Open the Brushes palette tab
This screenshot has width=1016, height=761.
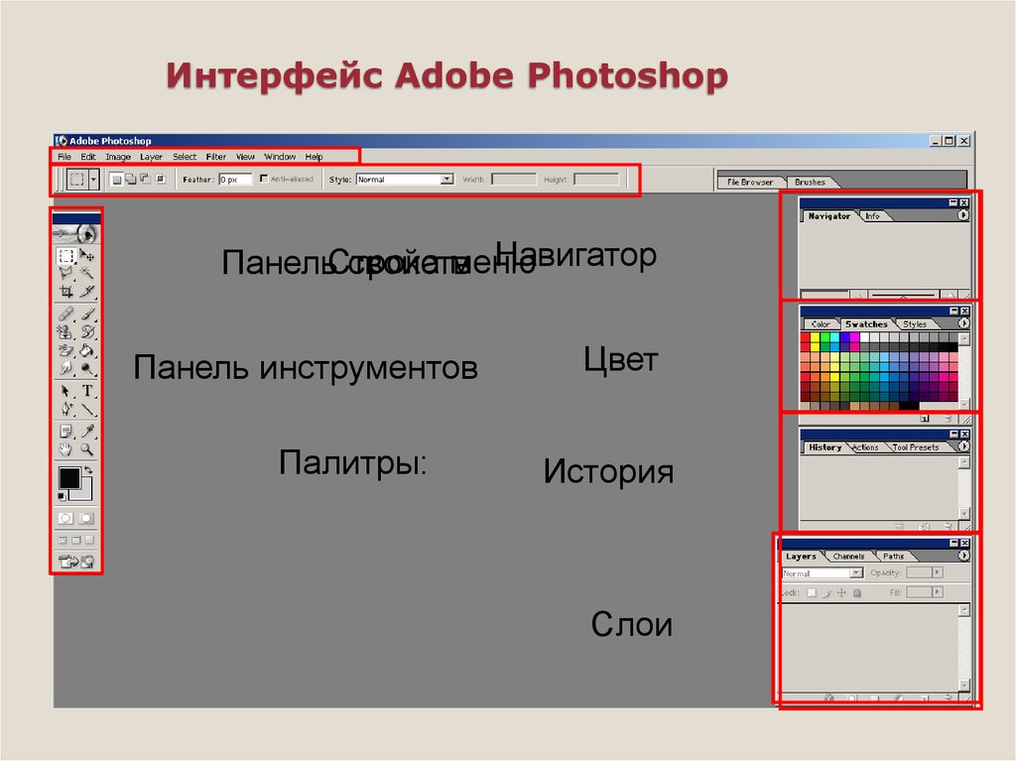(810, 183)
